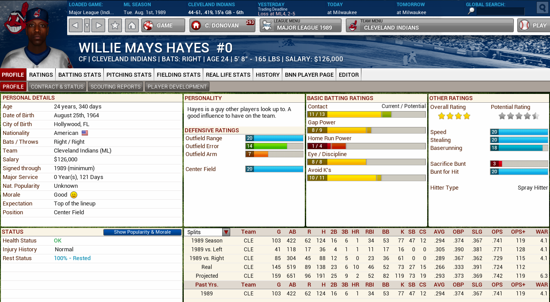Go back with the left arrow button
Viewport: 550px width, 302px height.
(76, 25)
